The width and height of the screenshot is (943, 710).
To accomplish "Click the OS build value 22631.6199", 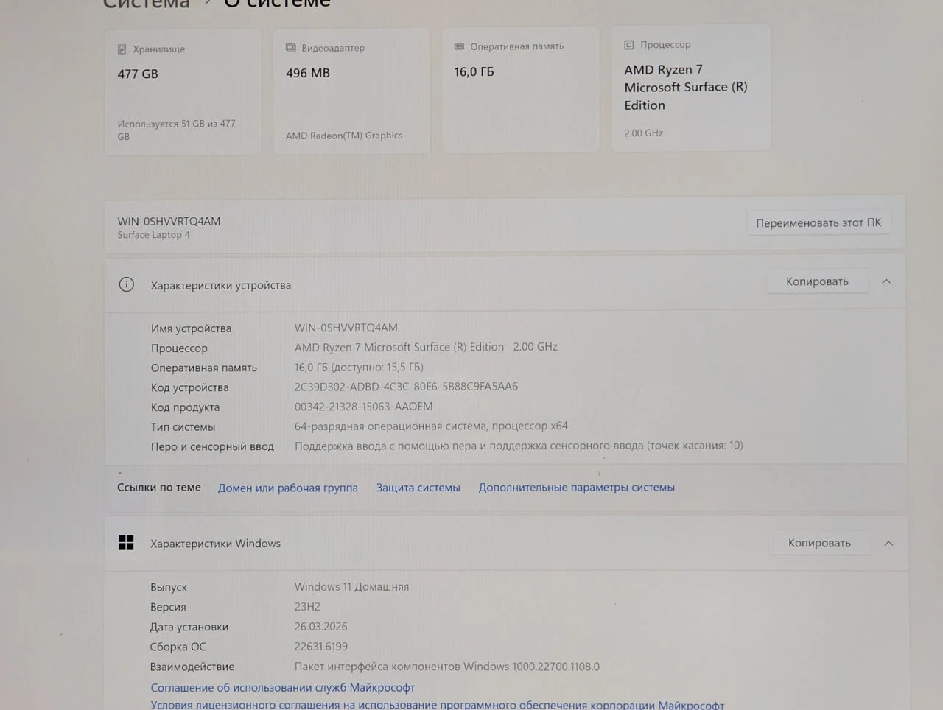I will point(320,647).
